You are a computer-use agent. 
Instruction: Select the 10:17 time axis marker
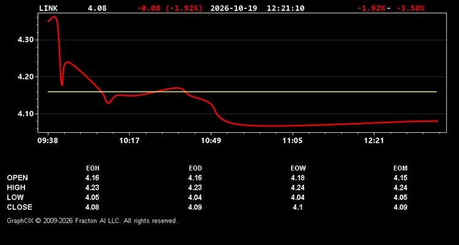point(129,141)
